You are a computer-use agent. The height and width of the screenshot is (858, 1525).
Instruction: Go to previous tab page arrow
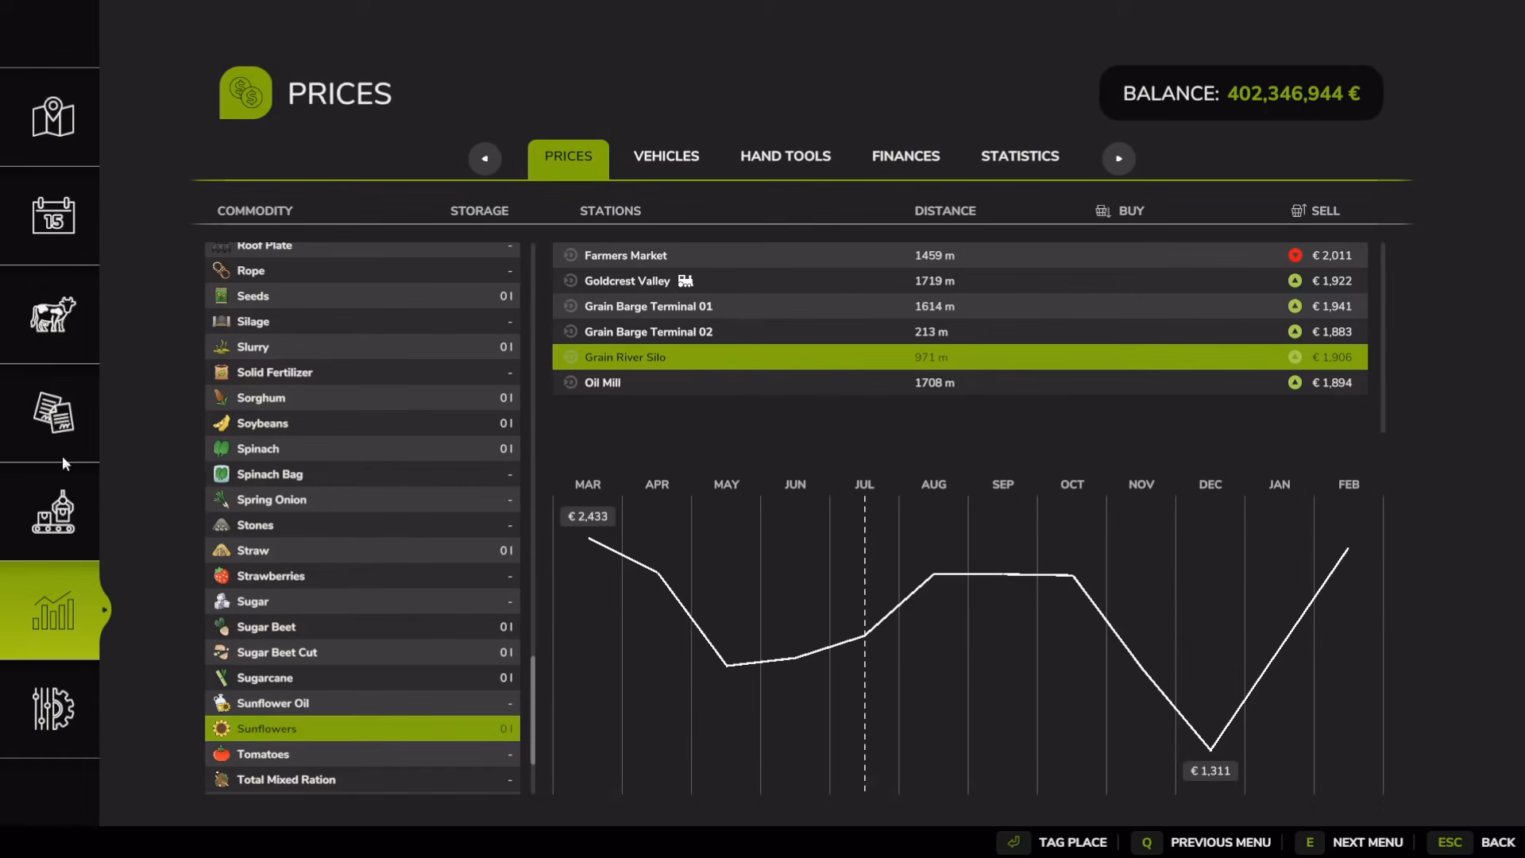click(x=485, y=158)
